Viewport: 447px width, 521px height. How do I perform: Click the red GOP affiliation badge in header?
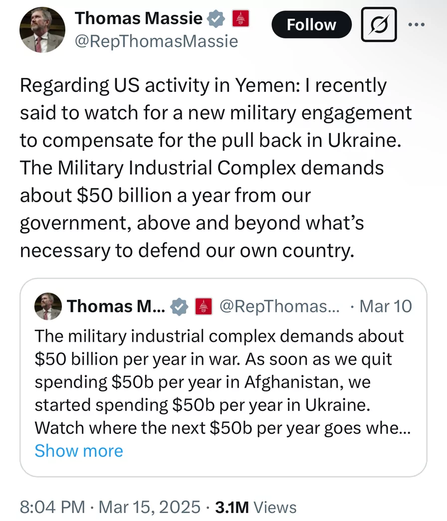pyautogui.click(x=239, y=19)
